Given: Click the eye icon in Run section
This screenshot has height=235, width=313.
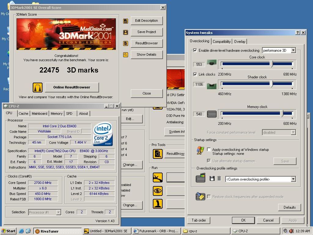Looking at the screenshot, I should tap(158, 191).
